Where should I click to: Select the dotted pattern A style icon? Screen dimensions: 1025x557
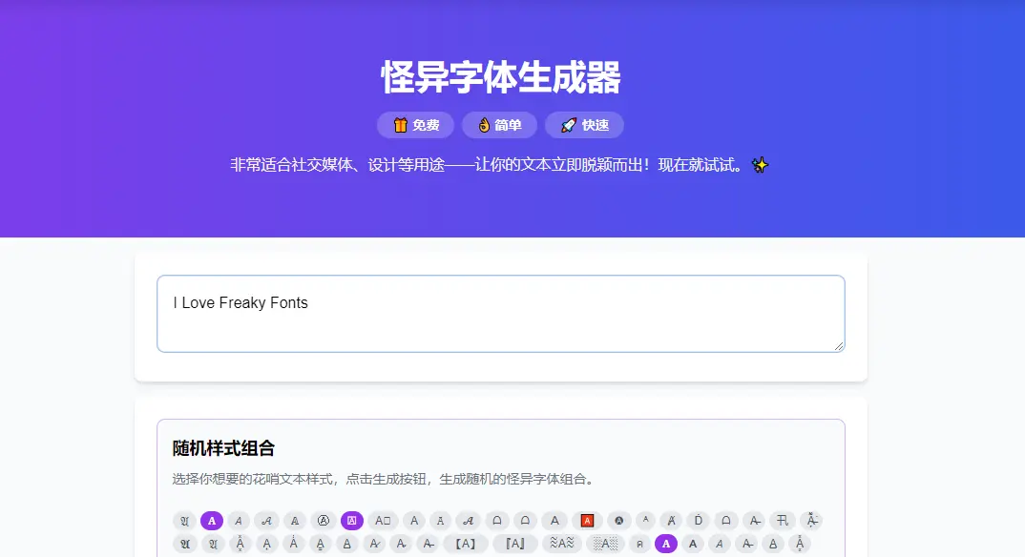[x=606, y=544]
